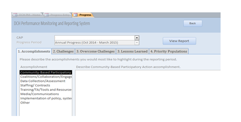Select the 4. Priority Populations tab
The image size is (241, 122).
tap(169, 51)
